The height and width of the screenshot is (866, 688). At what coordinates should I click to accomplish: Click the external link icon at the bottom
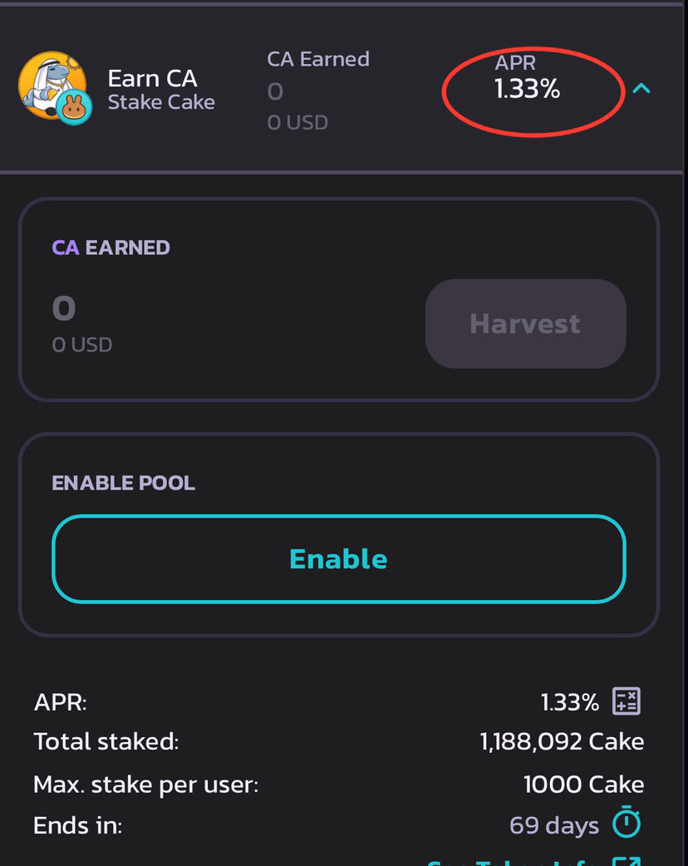pos(627,861)
